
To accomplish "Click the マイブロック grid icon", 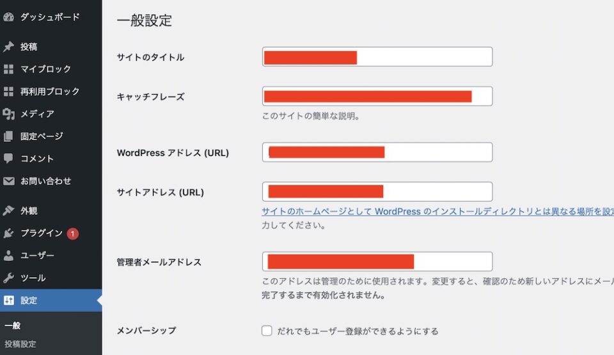I will click(x=8, y=69).
